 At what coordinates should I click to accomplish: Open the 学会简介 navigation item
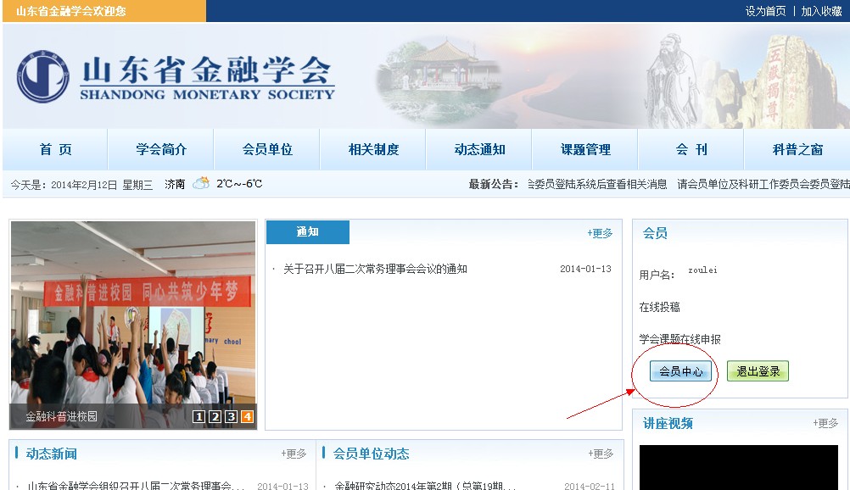pyautogui.click(x=161, y=149)
